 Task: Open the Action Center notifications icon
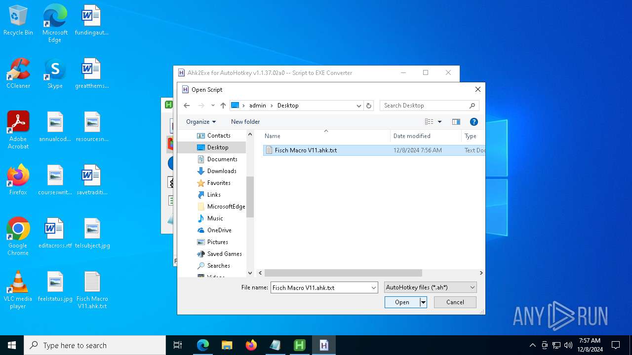coord(616,345)
